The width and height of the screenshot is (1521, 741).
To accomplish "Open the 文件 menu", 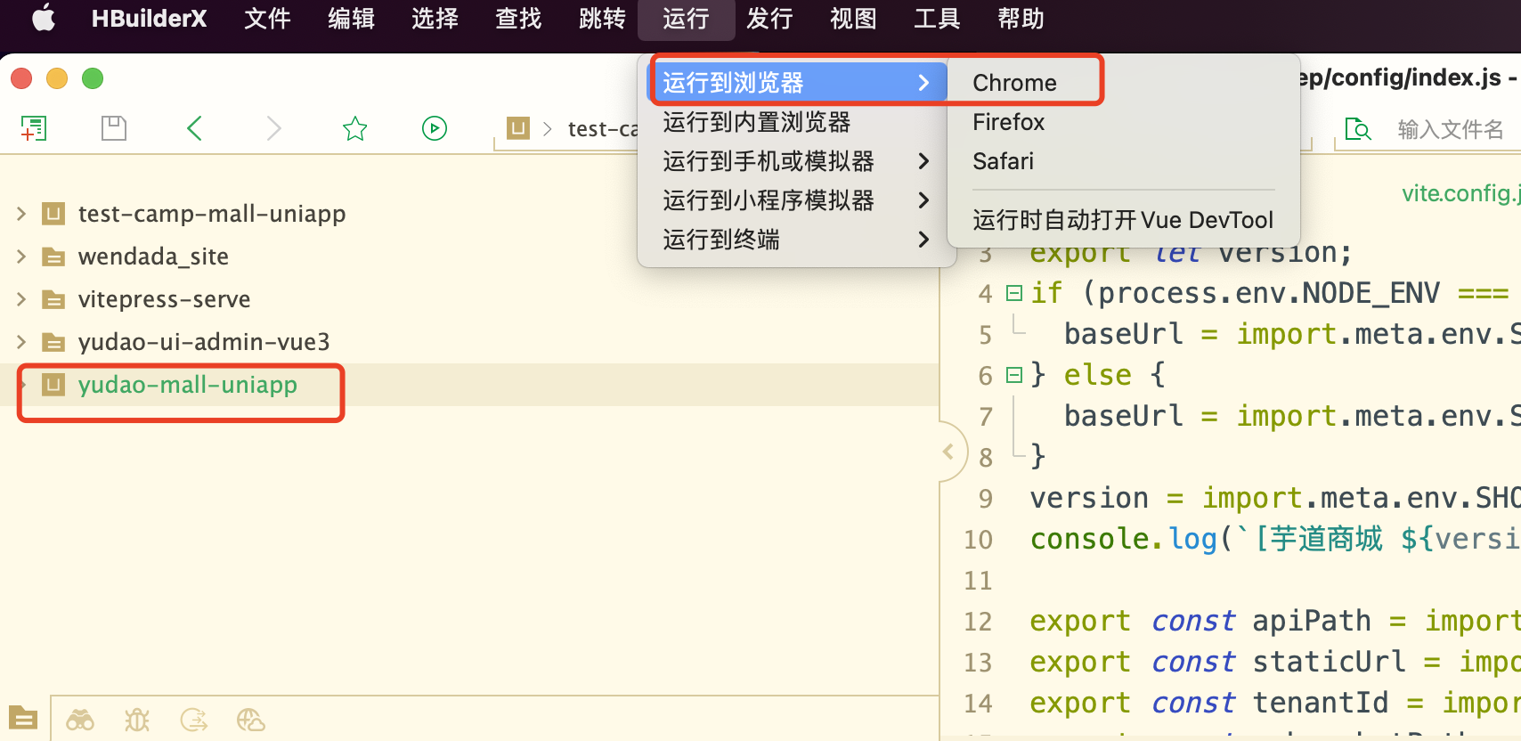I will pos(267,18).
